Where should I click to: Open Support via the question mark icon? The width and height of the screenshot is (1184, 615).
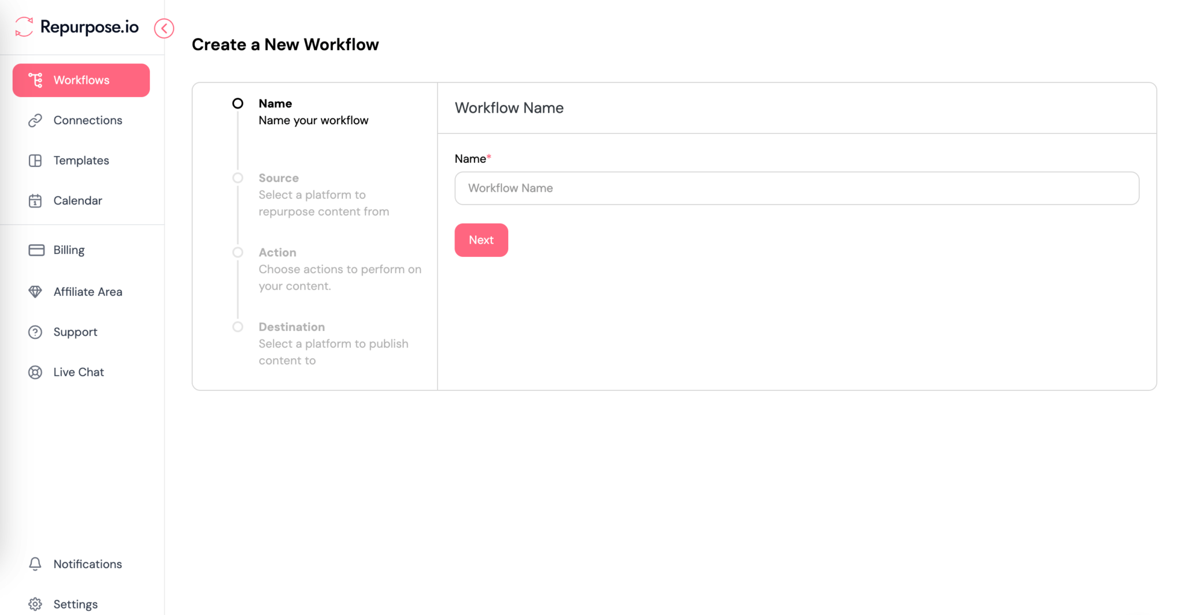pyautogui.click(x=36, y=331)
